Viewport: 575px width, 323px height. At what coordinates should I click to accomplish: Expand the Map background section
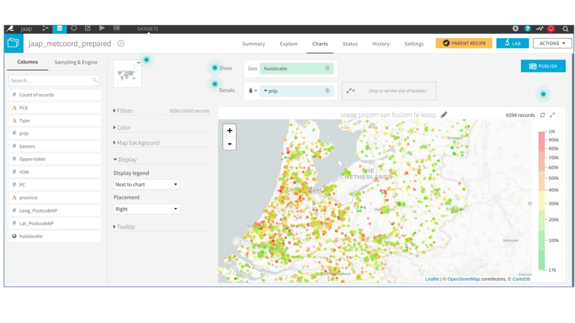tap(137, 143)
